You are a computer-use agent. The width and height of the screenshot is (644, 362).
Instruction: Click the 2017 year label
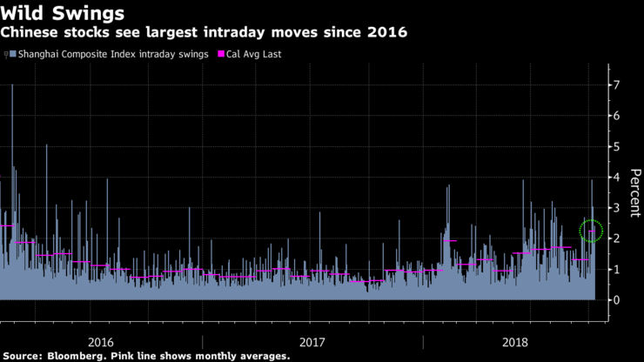pos(312,342)
